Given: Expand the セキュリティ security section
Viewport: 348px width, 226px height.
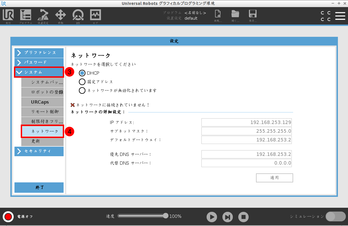Looking at the screenshot, I should coord(39,151).
